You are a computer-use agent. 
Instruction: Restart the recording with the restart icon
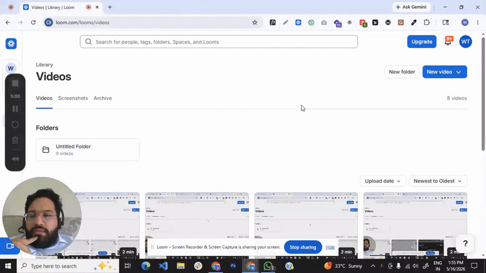pos(15,125)
